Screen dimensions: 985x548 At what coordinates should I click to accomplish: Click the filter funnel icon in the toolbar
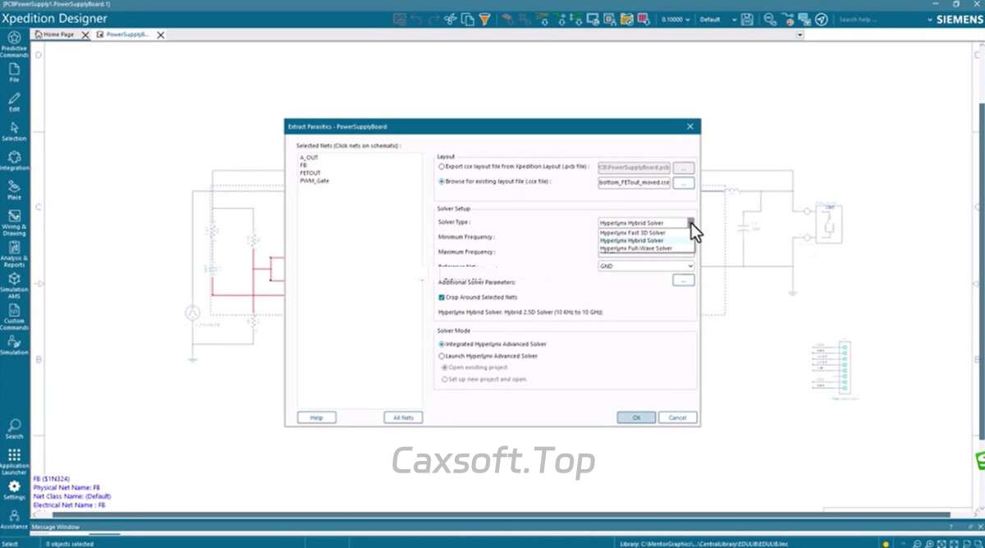click(x=484, y=19)
